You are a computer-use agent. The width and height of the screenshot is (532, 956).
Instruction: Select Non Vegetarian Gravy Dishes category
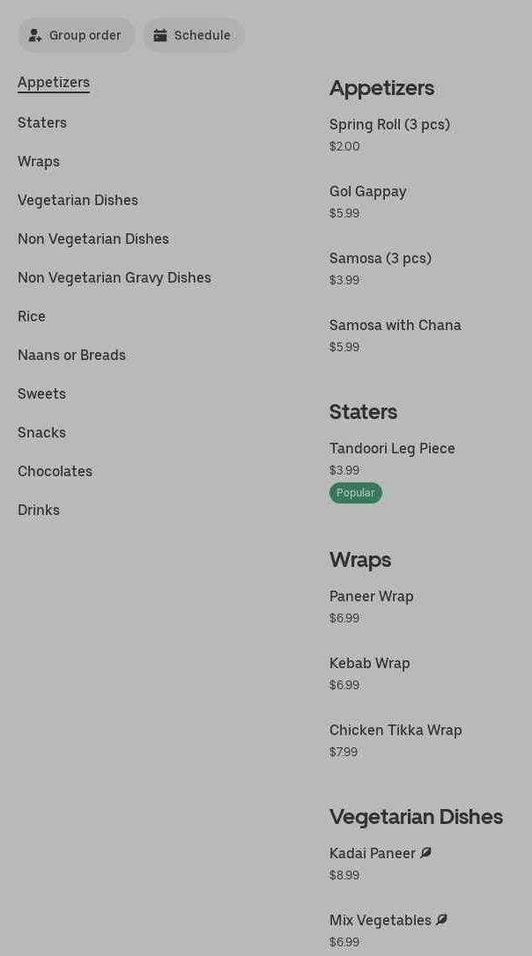pos(115,278)
